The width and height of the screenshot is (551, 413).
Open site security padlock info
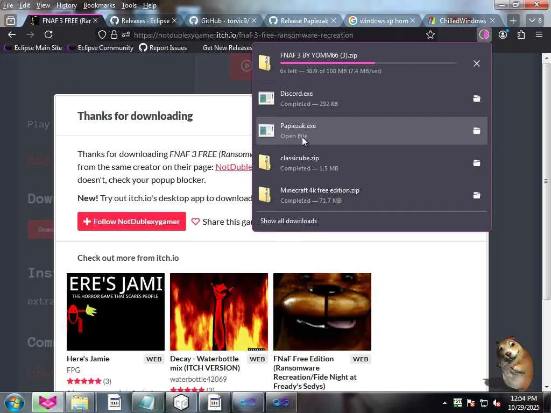click(x=114, y=35)
